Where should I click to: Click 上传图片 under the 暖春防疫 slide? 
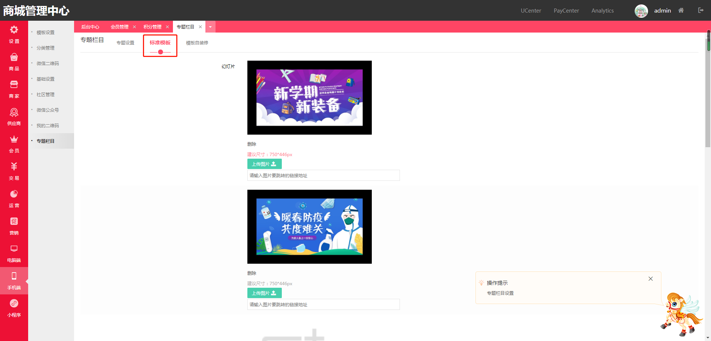click(264, 293)
